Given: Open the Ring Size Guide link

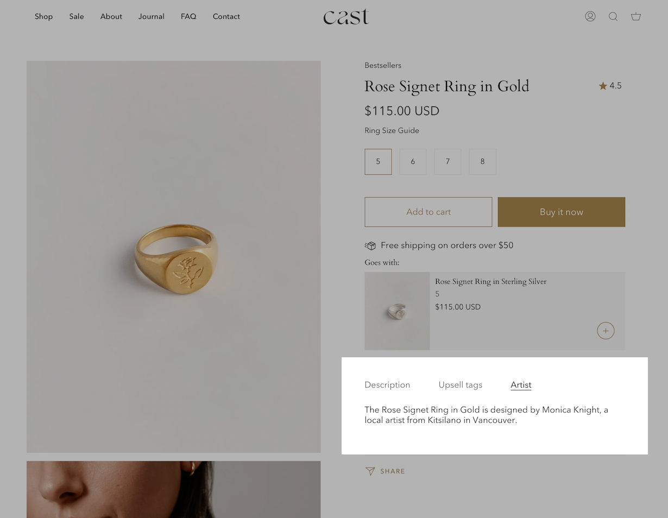Looking at the screenshot, I should click(392, 130).
